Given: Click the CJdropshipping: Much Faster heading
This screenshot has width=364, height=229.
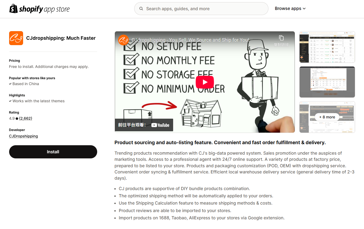Looking at the screenshot, I should click(61, 38).
